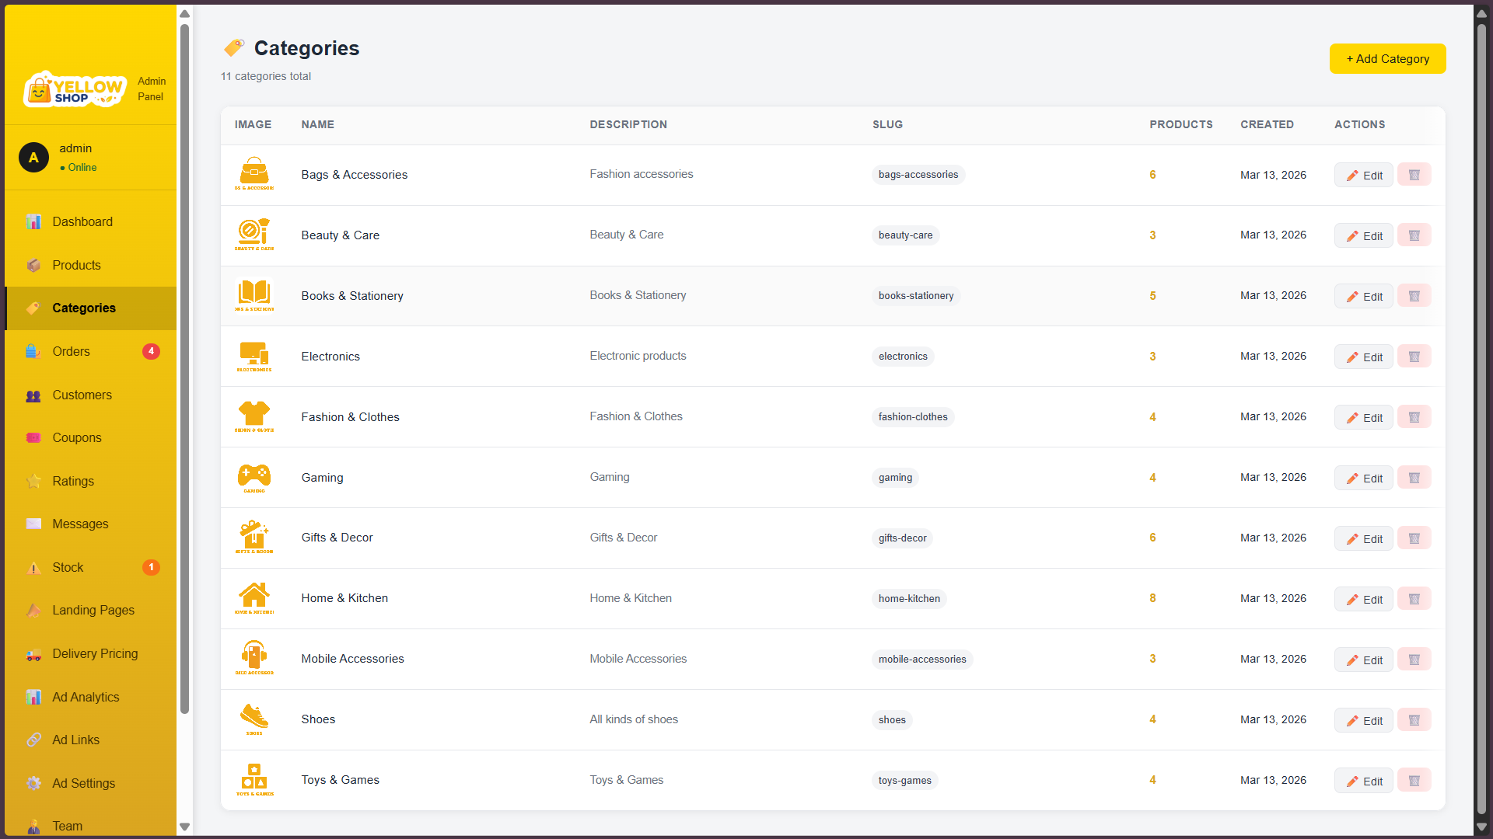Delete the Books & Stationery category
This screenshot has width=1493, height=839.
coord(1414,296)
